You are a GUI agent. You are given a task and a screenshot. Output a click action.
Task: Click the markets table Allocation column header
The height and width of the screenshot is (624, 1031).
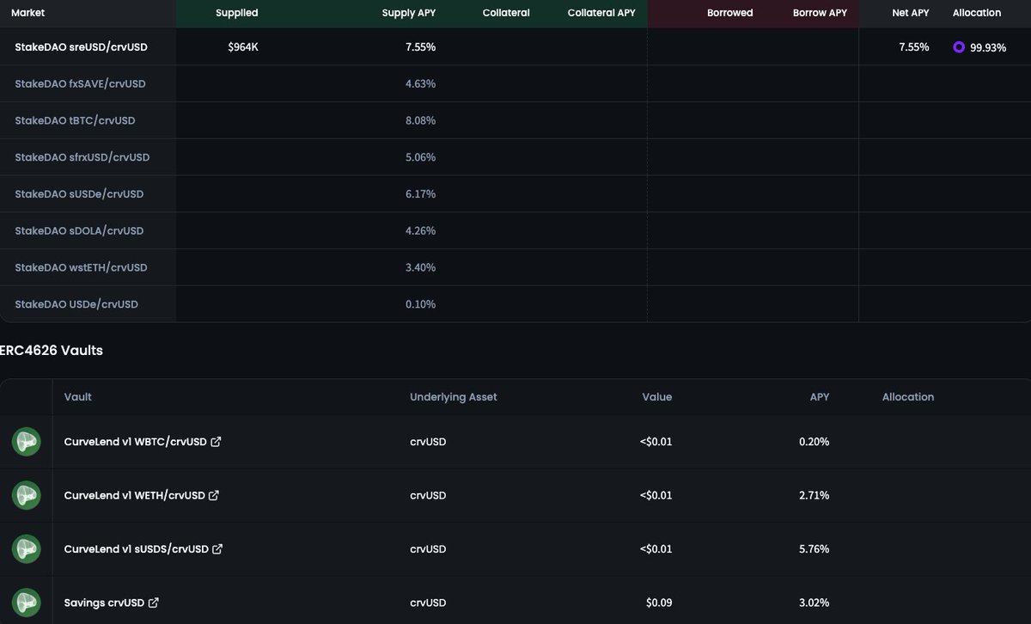977,13
